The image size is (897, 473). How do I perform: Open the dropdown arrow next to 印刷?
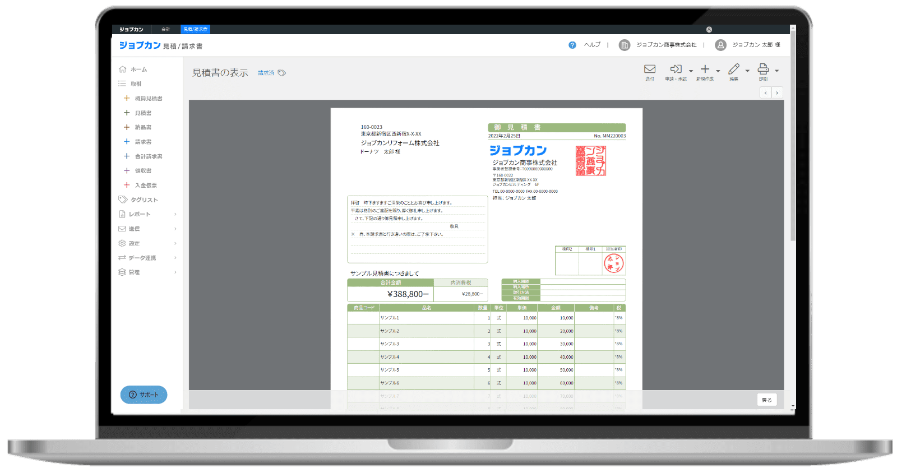776,71
